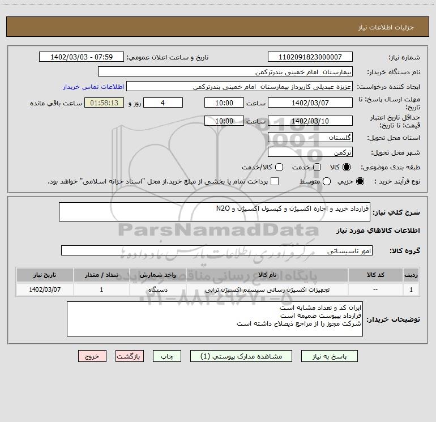Viewport: 436px width, 422px height.
Task: Click the requester field عزیزه عبدیلی
Action: (240, 87)
